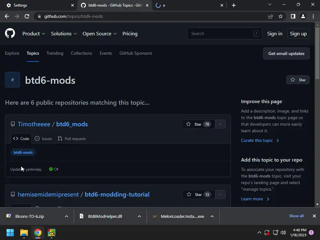Screen dimensions: 320x240
Task: Reload the page with the refresh icon
Action: (27, 16)
